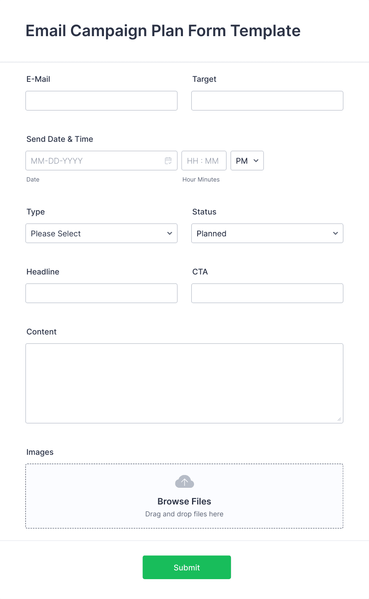369x599 pixels.
Task: Submit the email campaign form
Action: pyautogui.click(x=187, y=567)
